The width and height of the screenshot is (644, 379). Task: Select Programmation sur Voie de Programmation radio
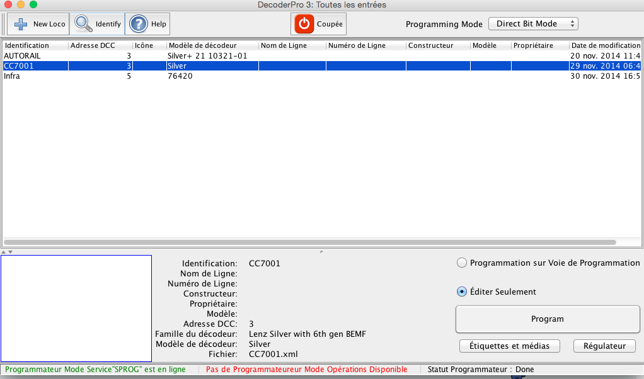click(x=462, y=263)
